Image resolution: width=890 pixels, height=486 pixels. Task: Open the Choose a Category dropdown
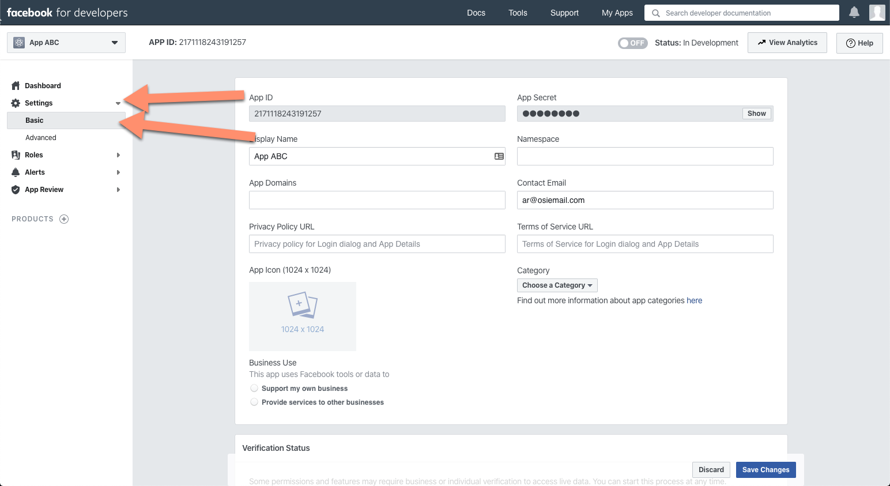[x=557, y=285]
